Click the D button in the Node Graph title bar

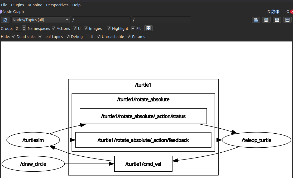[269, 12]
